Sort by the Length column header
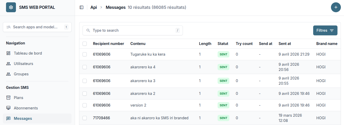The width and height of the screenshot is (344, 125). [x=205, y=44]
